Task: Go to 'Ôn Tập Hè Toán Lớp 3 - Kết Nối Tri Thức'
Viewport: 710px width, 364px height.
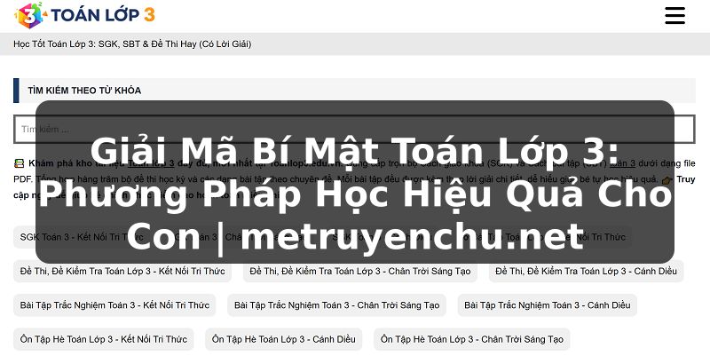Action: (103, 339)
